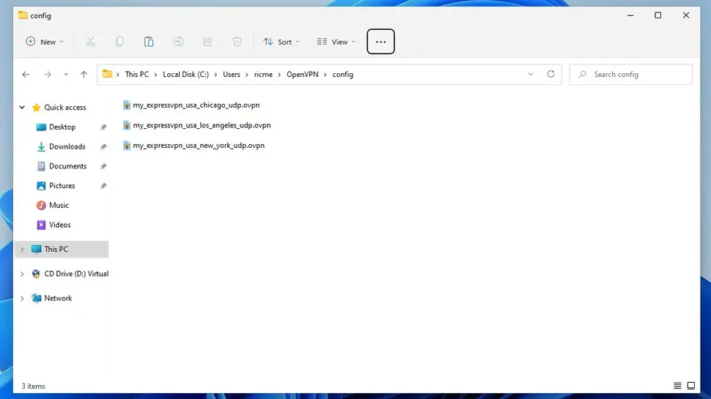Viewport: 711px width, 399px height.
Task: Open recent locations chevron dropdown
Action: [66, 74]
